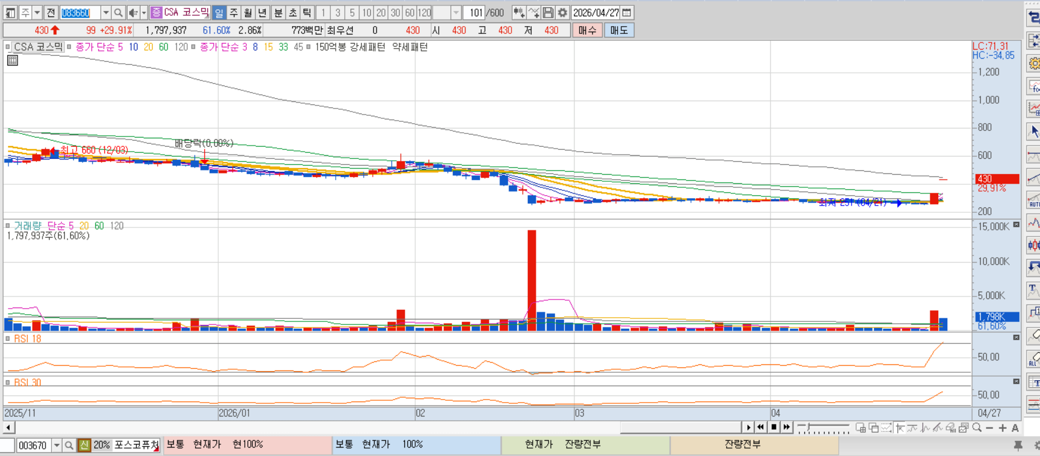Open the stock code dropdown arrow

(105, 12)
